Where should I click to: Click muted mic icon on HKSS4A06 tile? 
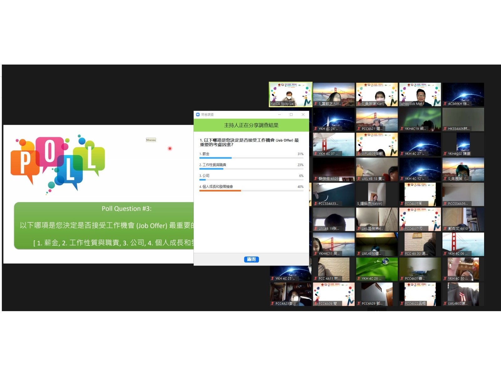pyautogui.click(x=445, y=129)
